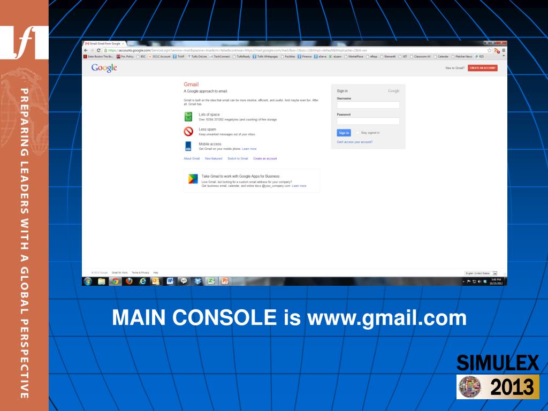The width and height of the screenshot is (548, 411).
Task: Open the Eater Boston bookmark
Action: coord(98,56)
